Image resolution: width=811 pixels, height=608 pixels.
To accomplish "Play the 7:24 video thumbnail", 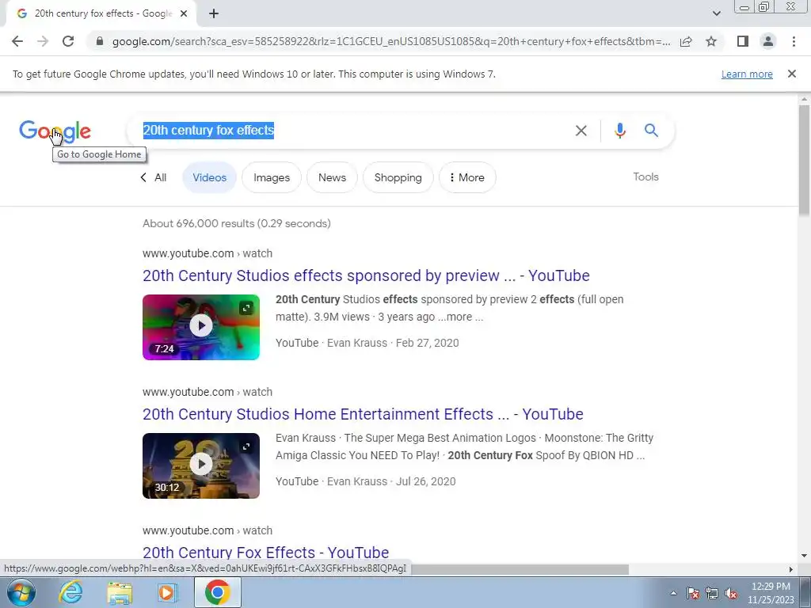I will pos(201,327).
